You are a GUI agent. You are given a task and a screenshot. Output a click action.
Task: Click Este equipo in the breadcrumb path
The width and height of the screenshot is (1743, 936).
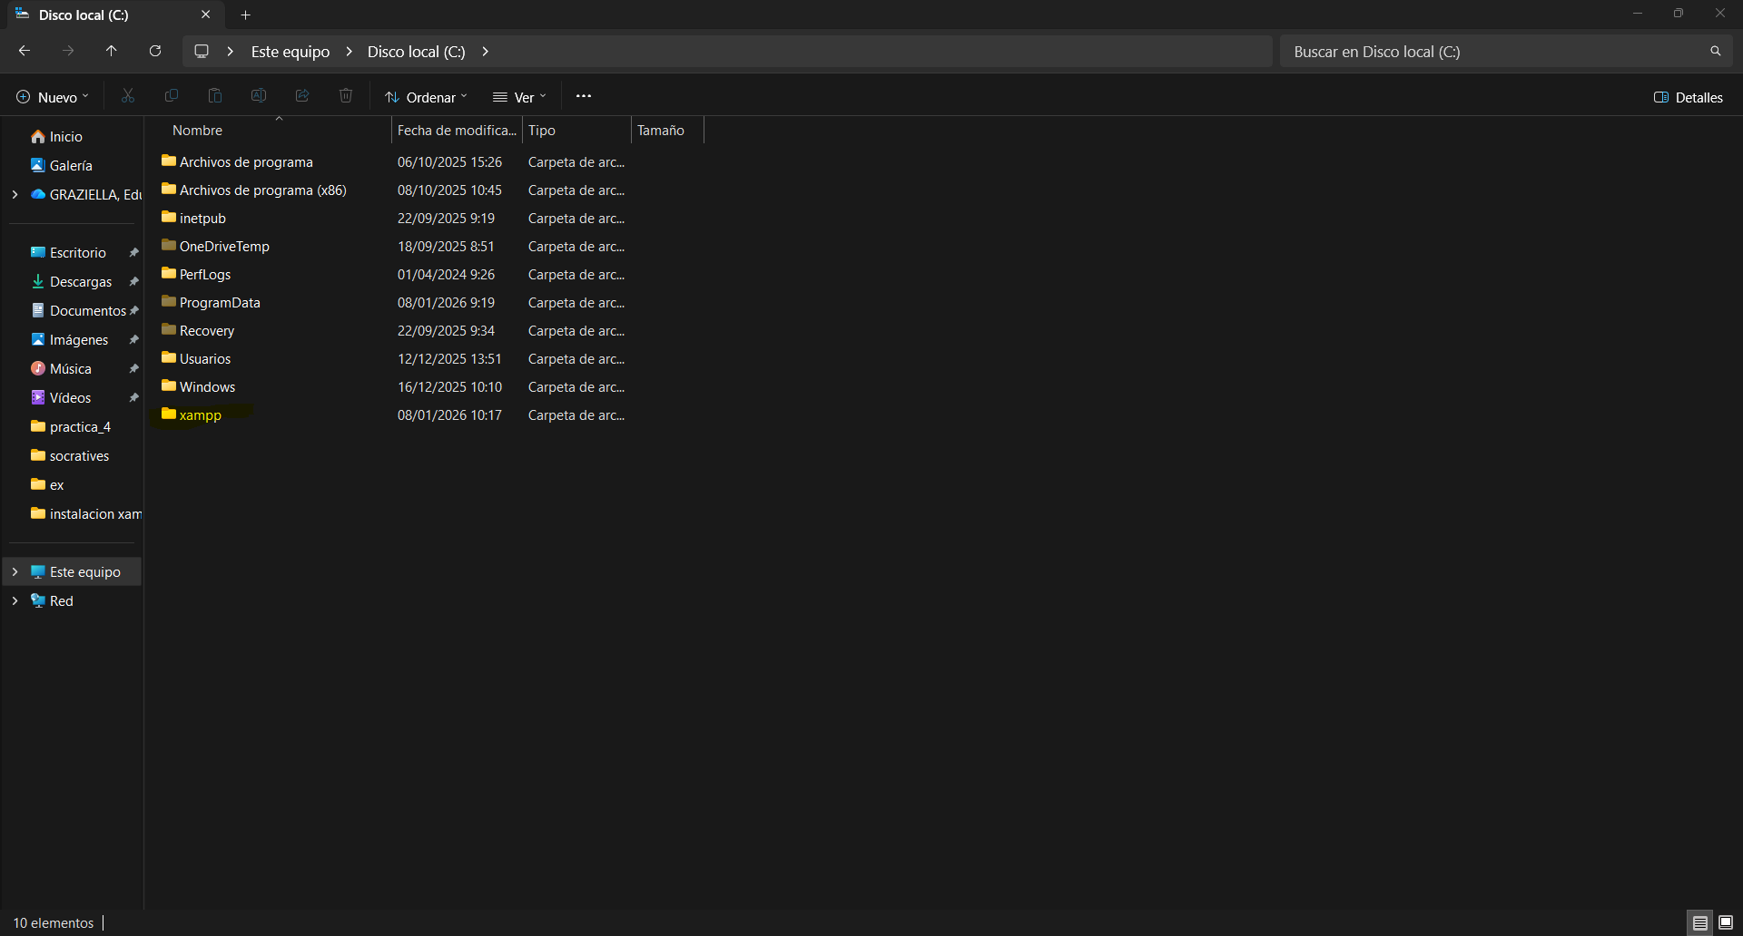pyautogui.click(x=290, y=52)
